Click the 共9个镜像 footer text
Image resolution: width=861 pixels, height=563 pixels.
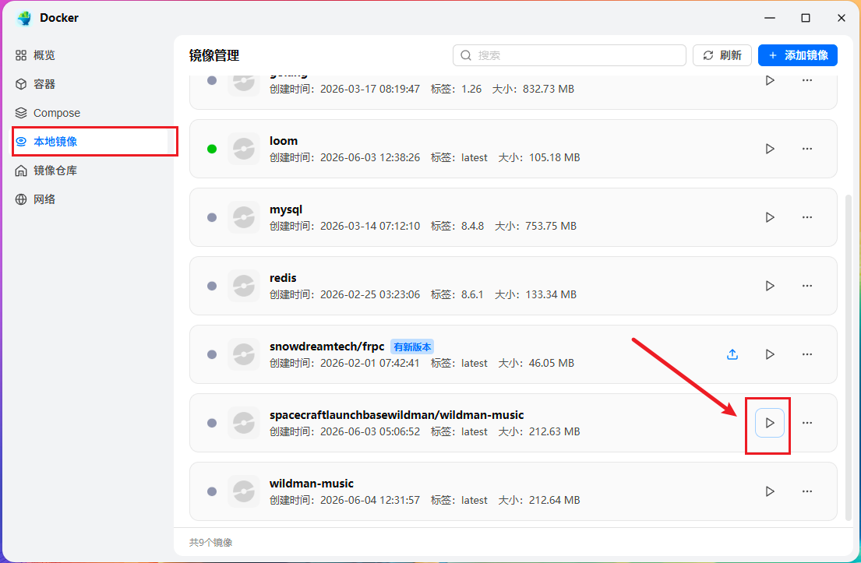click(211, 543)
